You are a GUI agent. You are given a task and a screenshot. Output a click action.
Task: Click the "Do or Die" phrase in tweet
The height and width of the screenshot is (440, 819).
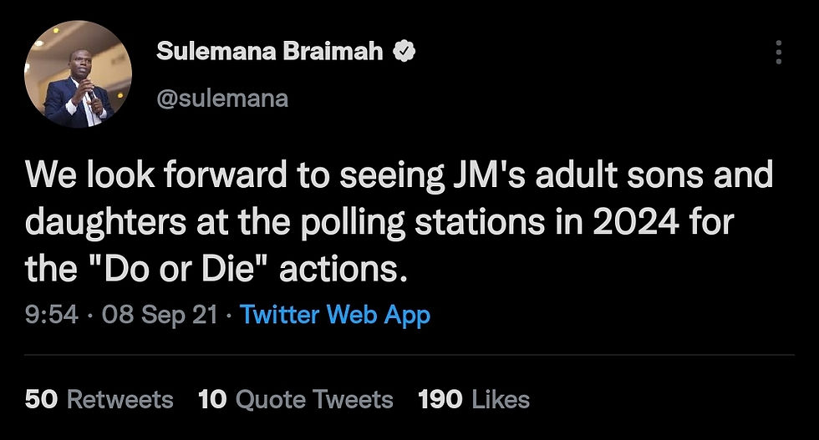click(x=172, y=269)
